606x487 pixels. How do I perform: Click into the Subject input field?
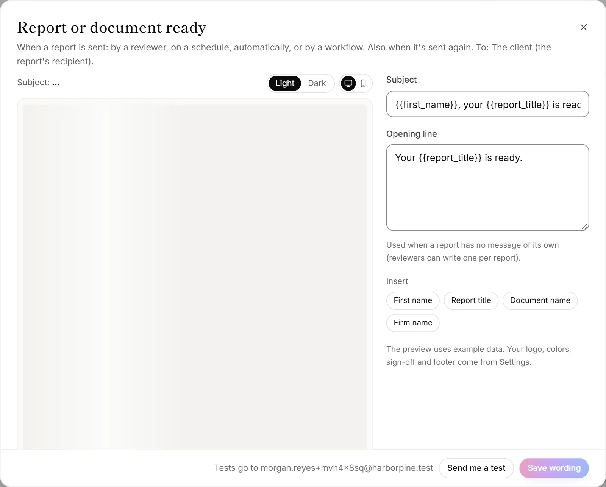[487, 104]
